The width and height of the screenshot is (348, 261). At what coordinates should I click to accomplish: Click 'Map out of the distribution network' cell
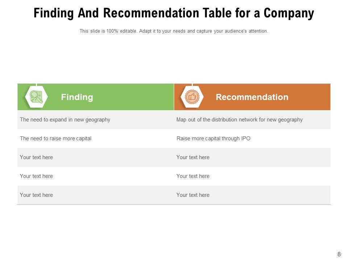click(239, 120)
